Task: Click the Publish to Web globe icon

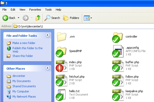Action: coord(9,48)
